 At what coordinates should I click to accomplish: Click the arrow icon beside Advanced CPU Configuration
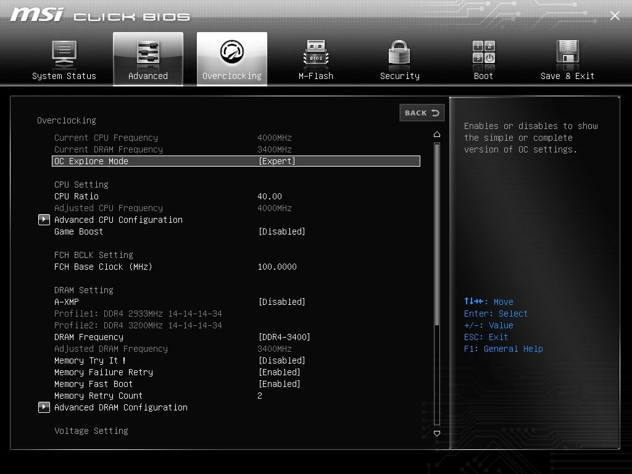click(x=44, y=220)
